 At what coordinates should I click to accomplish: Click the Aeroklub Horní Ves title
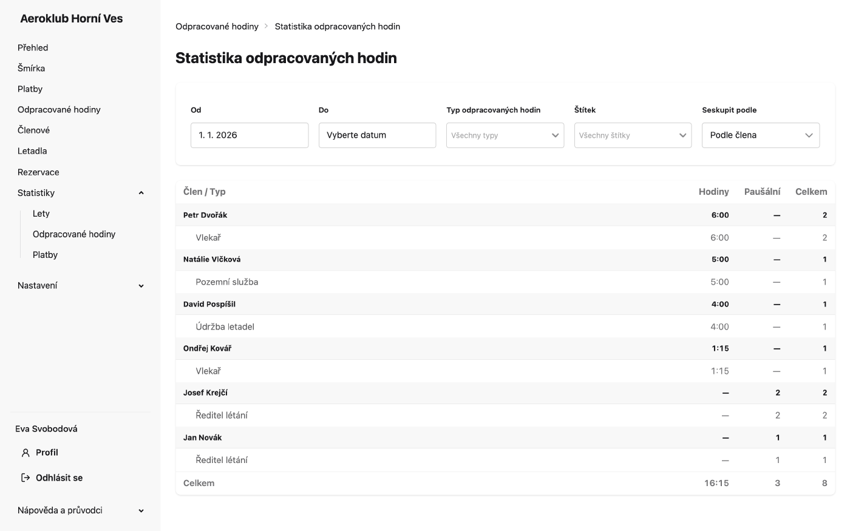tap(72, 19)
